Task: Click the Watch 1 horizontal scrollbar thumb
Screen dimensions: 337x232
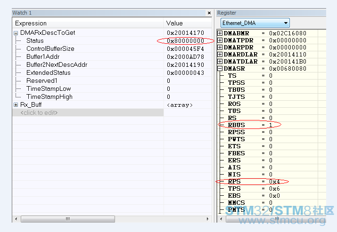Action: pyautogui.click(x=68, y=219)
